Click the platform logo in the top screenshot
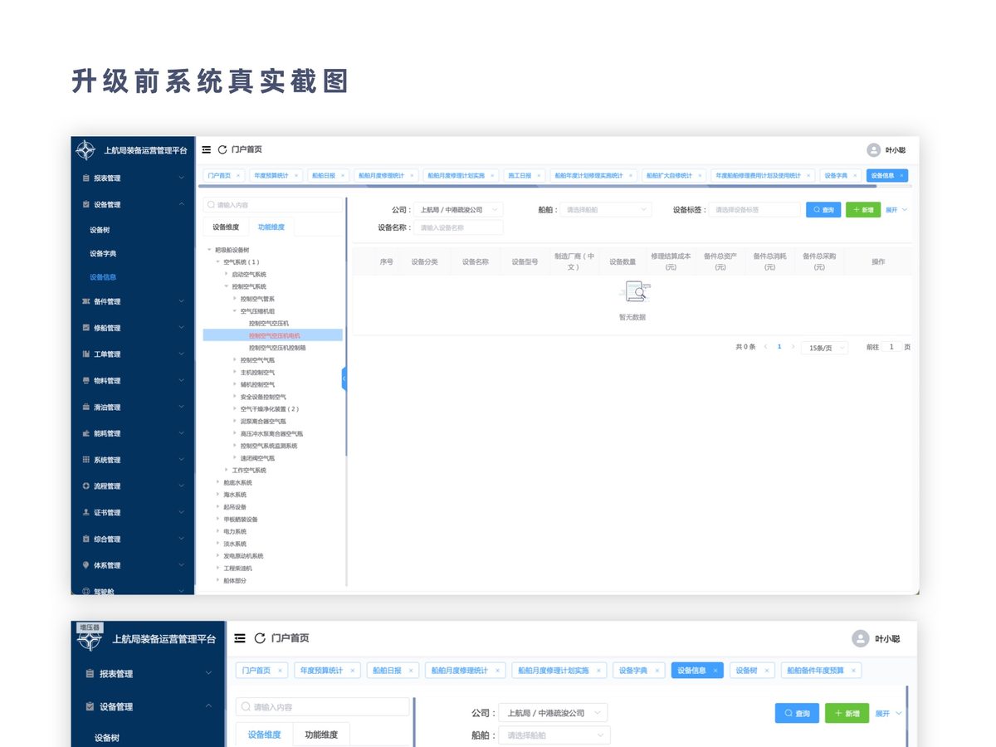Image resolution: width=996 pixels, height=747 pixels. [x=85, y=150]
